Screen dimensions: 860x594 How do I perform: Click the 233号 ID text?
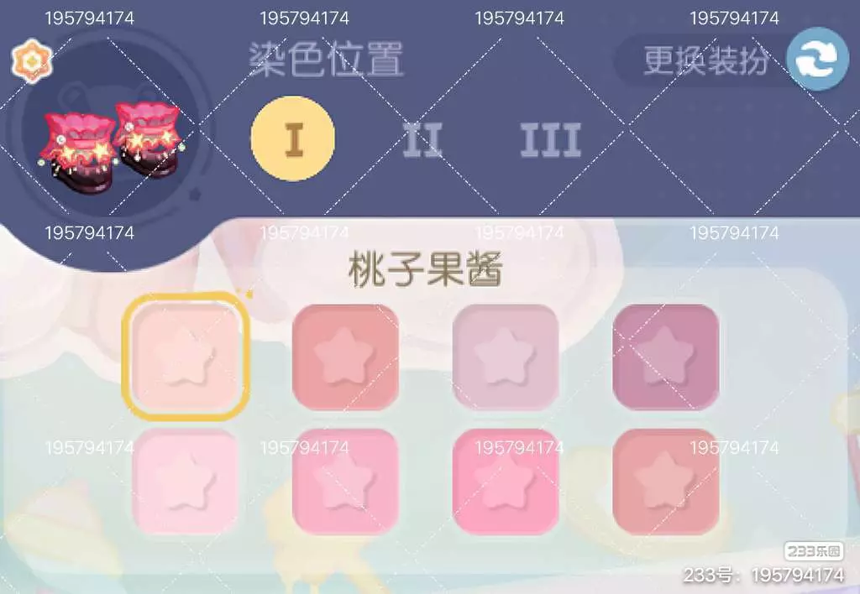763,576
